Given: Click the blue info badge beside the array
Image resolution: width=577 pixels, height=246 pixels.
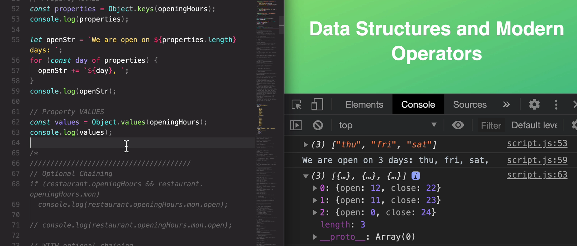Looking at the screenshot, I should tap(415, 176).
